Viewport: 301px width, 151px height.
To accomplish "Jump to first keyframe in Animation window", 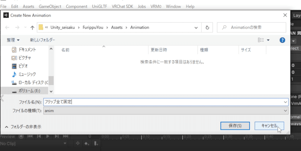I will click(30, 136).
